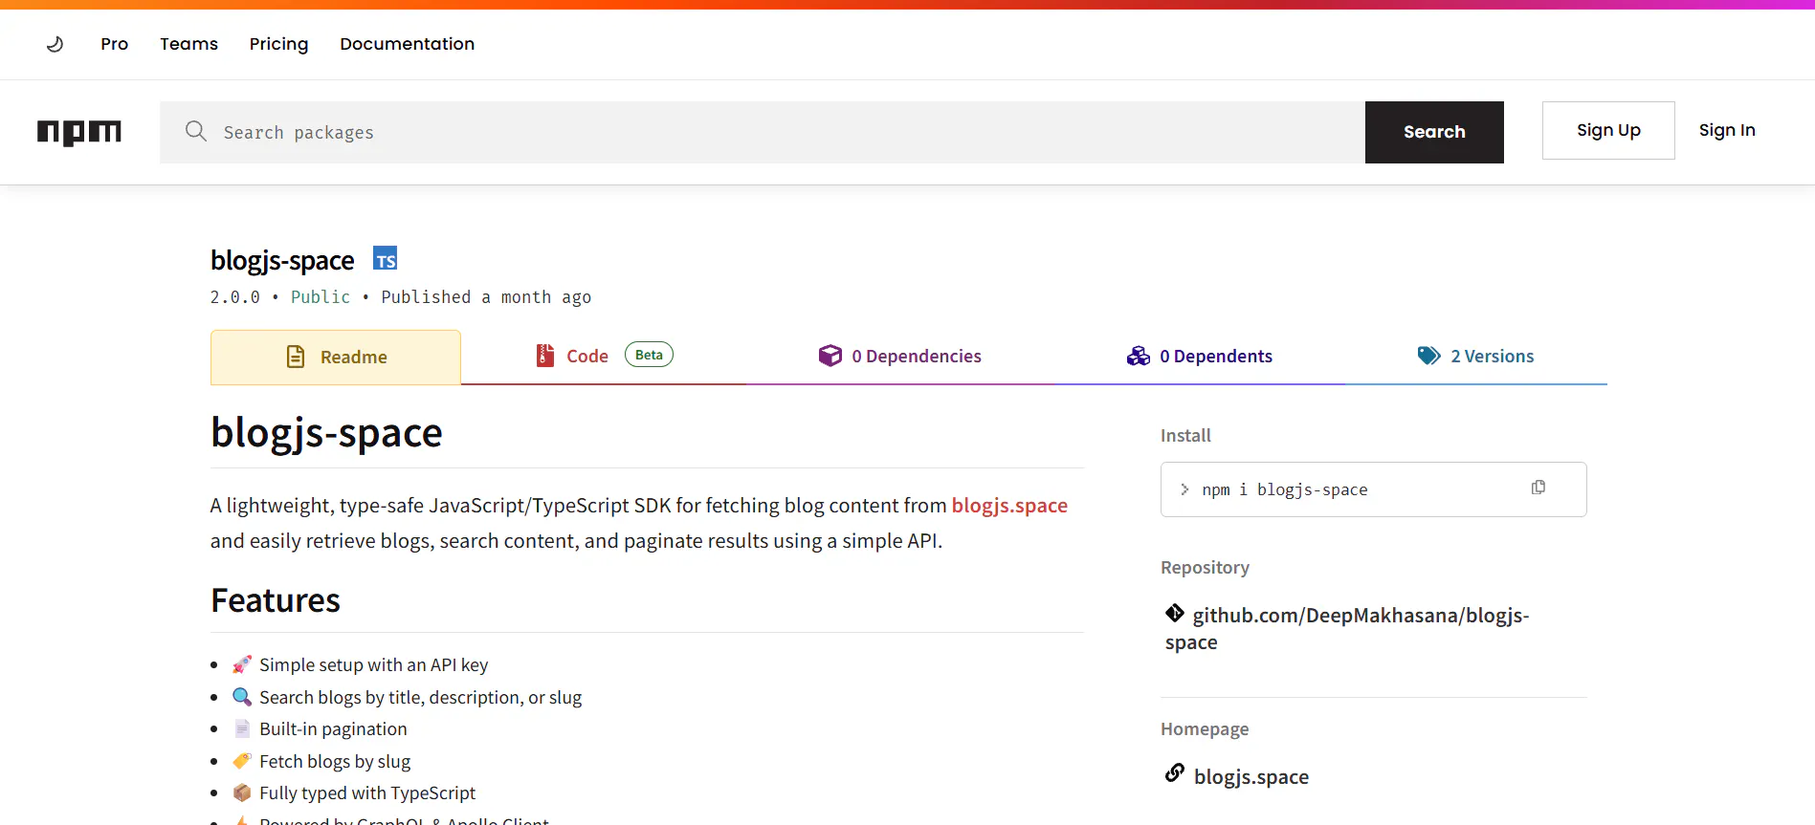Viewport: 1815px width, 825px height.
Task: Click the search magnifier icon
Action: point(196,131)
